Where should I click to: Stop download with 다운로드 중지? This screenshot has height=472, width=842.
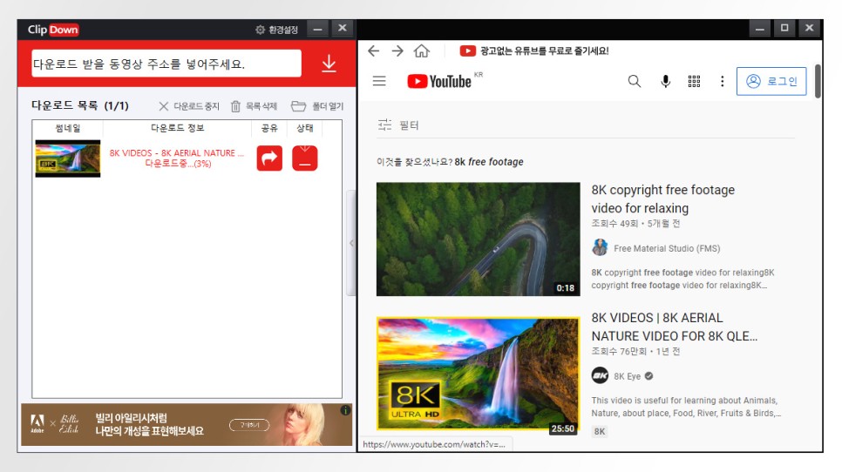(189, 106)
